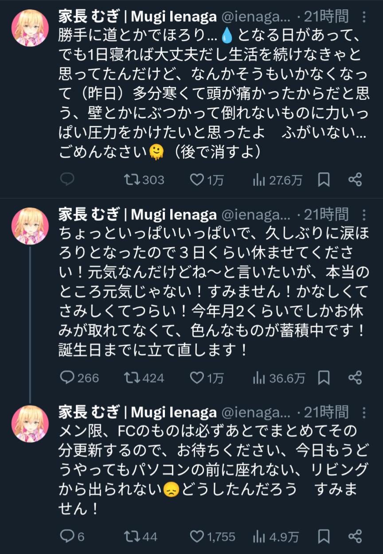Like the tweet with 1,755 likes
Viewport: 383px width, 554px height.
196,537
